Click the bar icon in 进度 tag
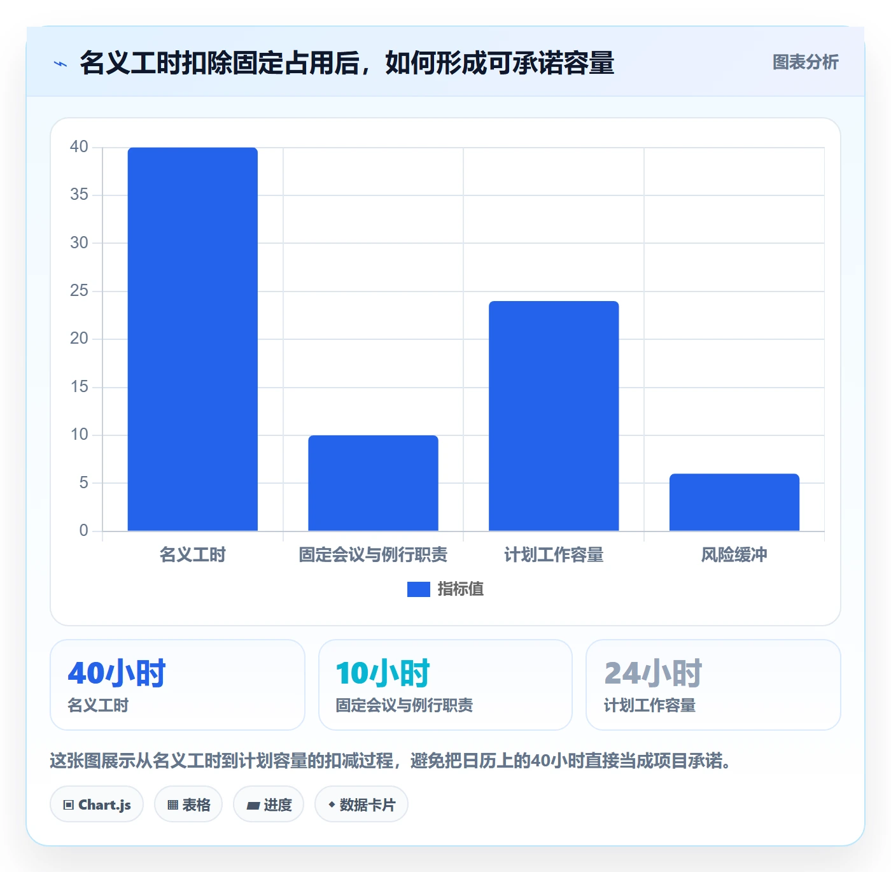Screen dimensions: 891x872 [253, 806]
